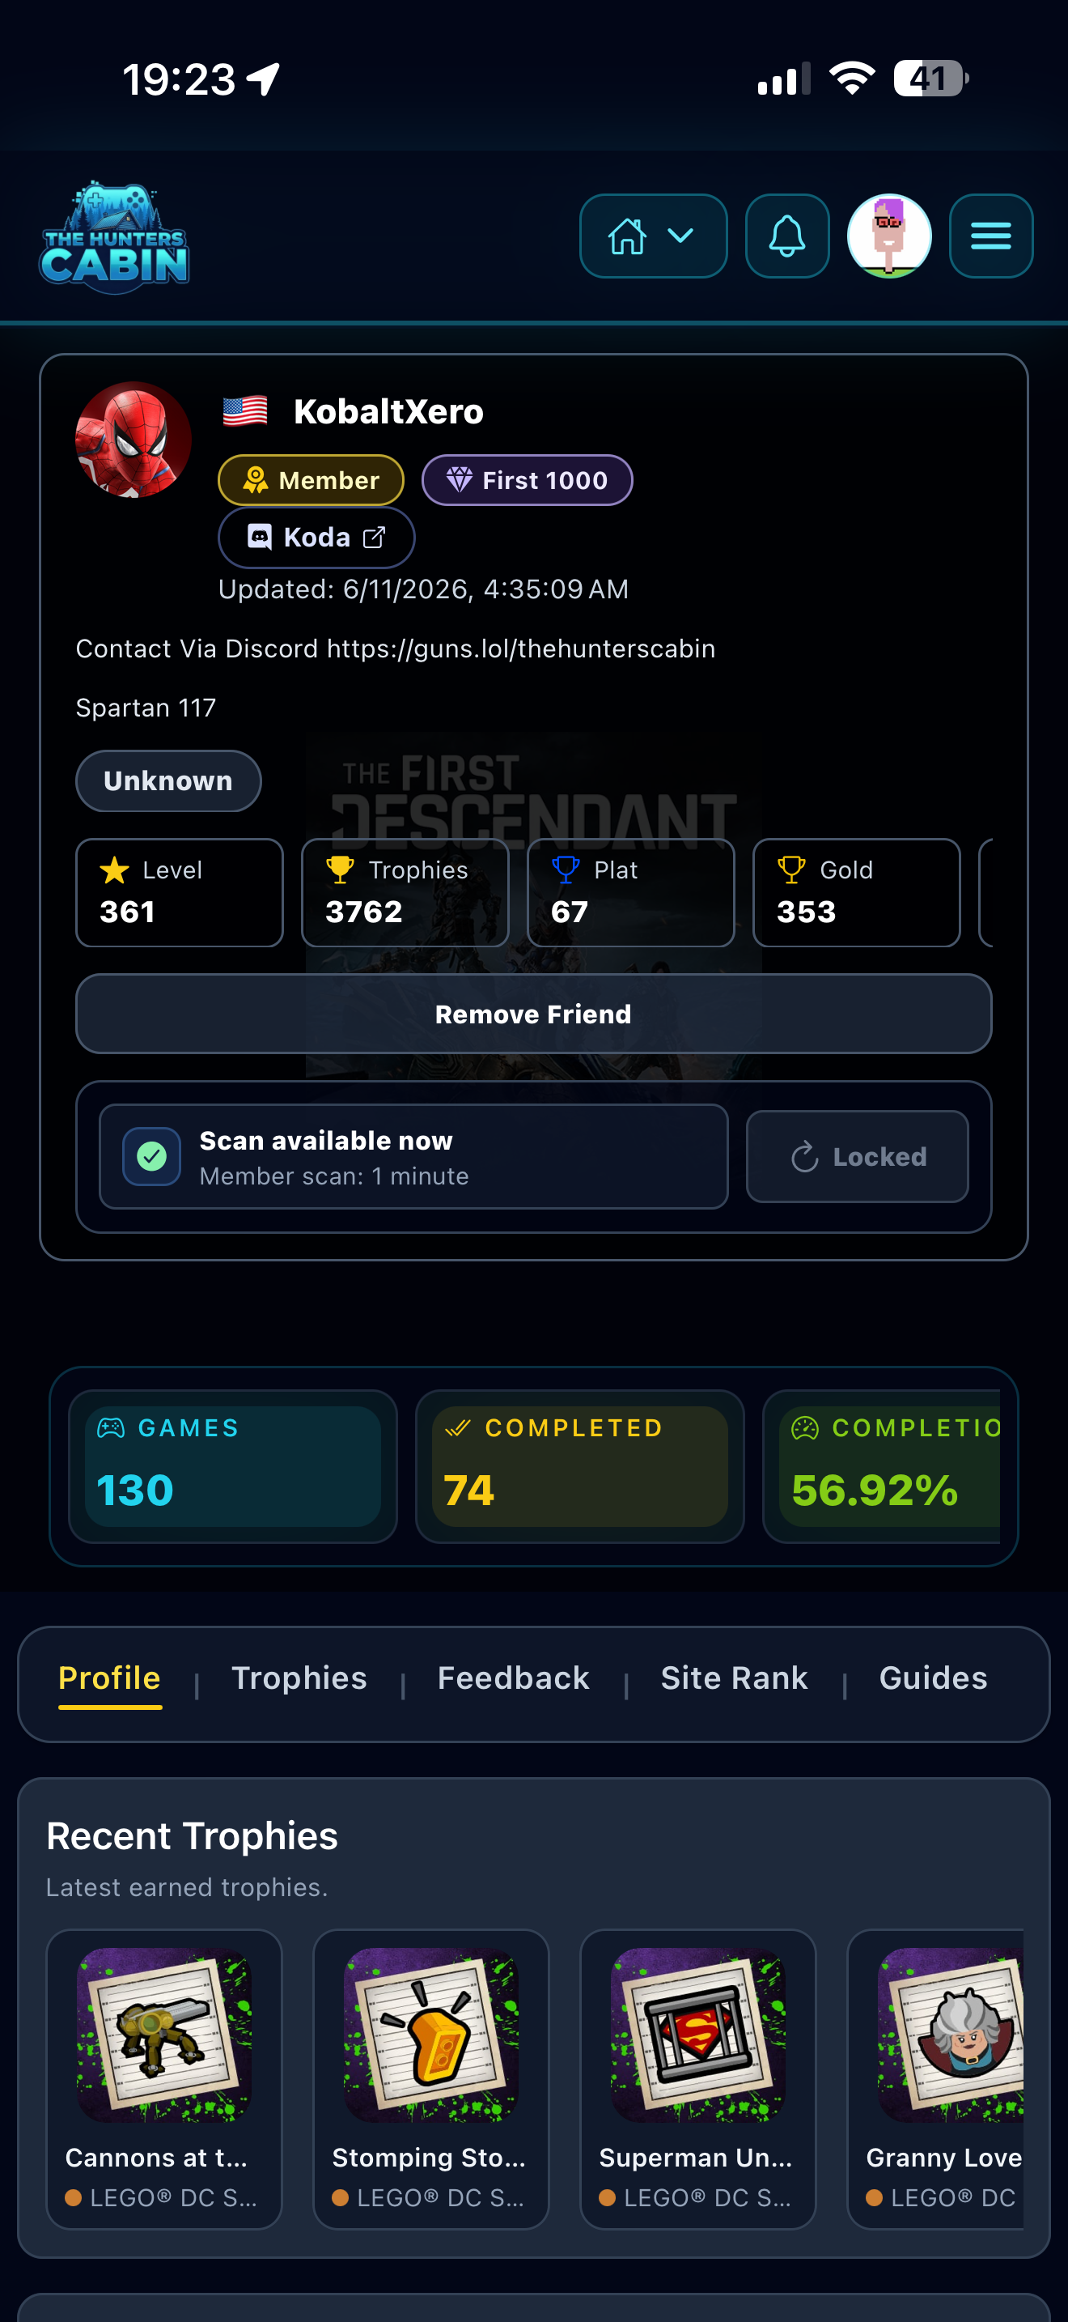Open the Granny Love trophy card
The image size is (1068, 2322).
click(935, 2078)
